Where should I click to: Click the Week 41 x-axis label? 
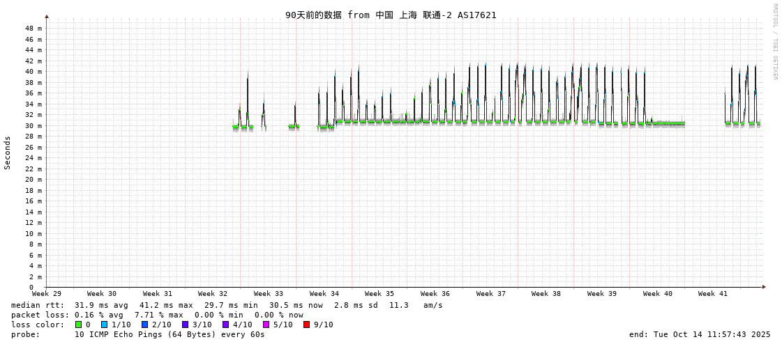tap(713, 294)
